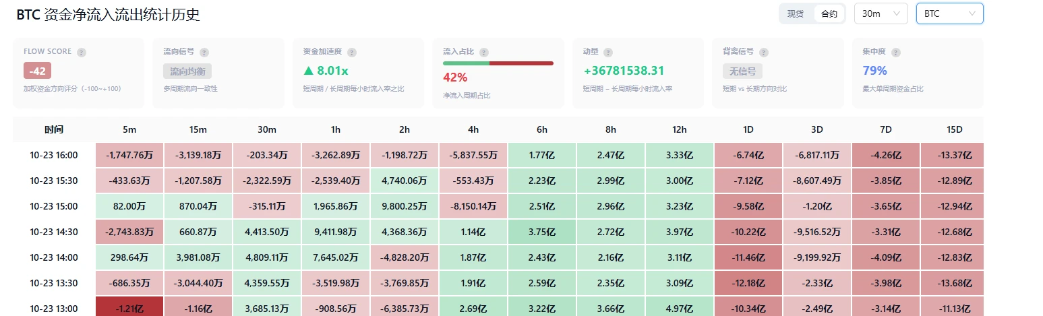The width and height of the screenshot is (1043, 316).
Task: Click the 9,800.25万 cell
Action: [405, 206]
